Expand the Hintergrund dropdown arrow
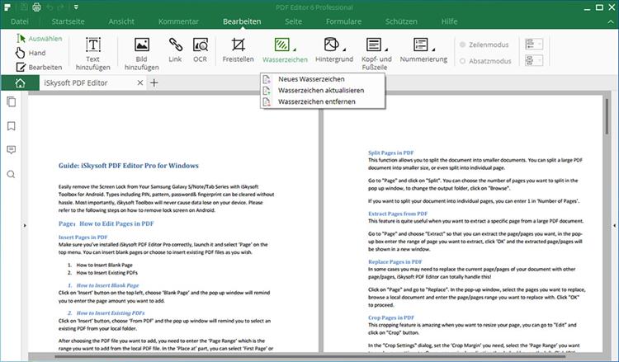This screenshot has width=619, height=362. (x=344, y=49)
